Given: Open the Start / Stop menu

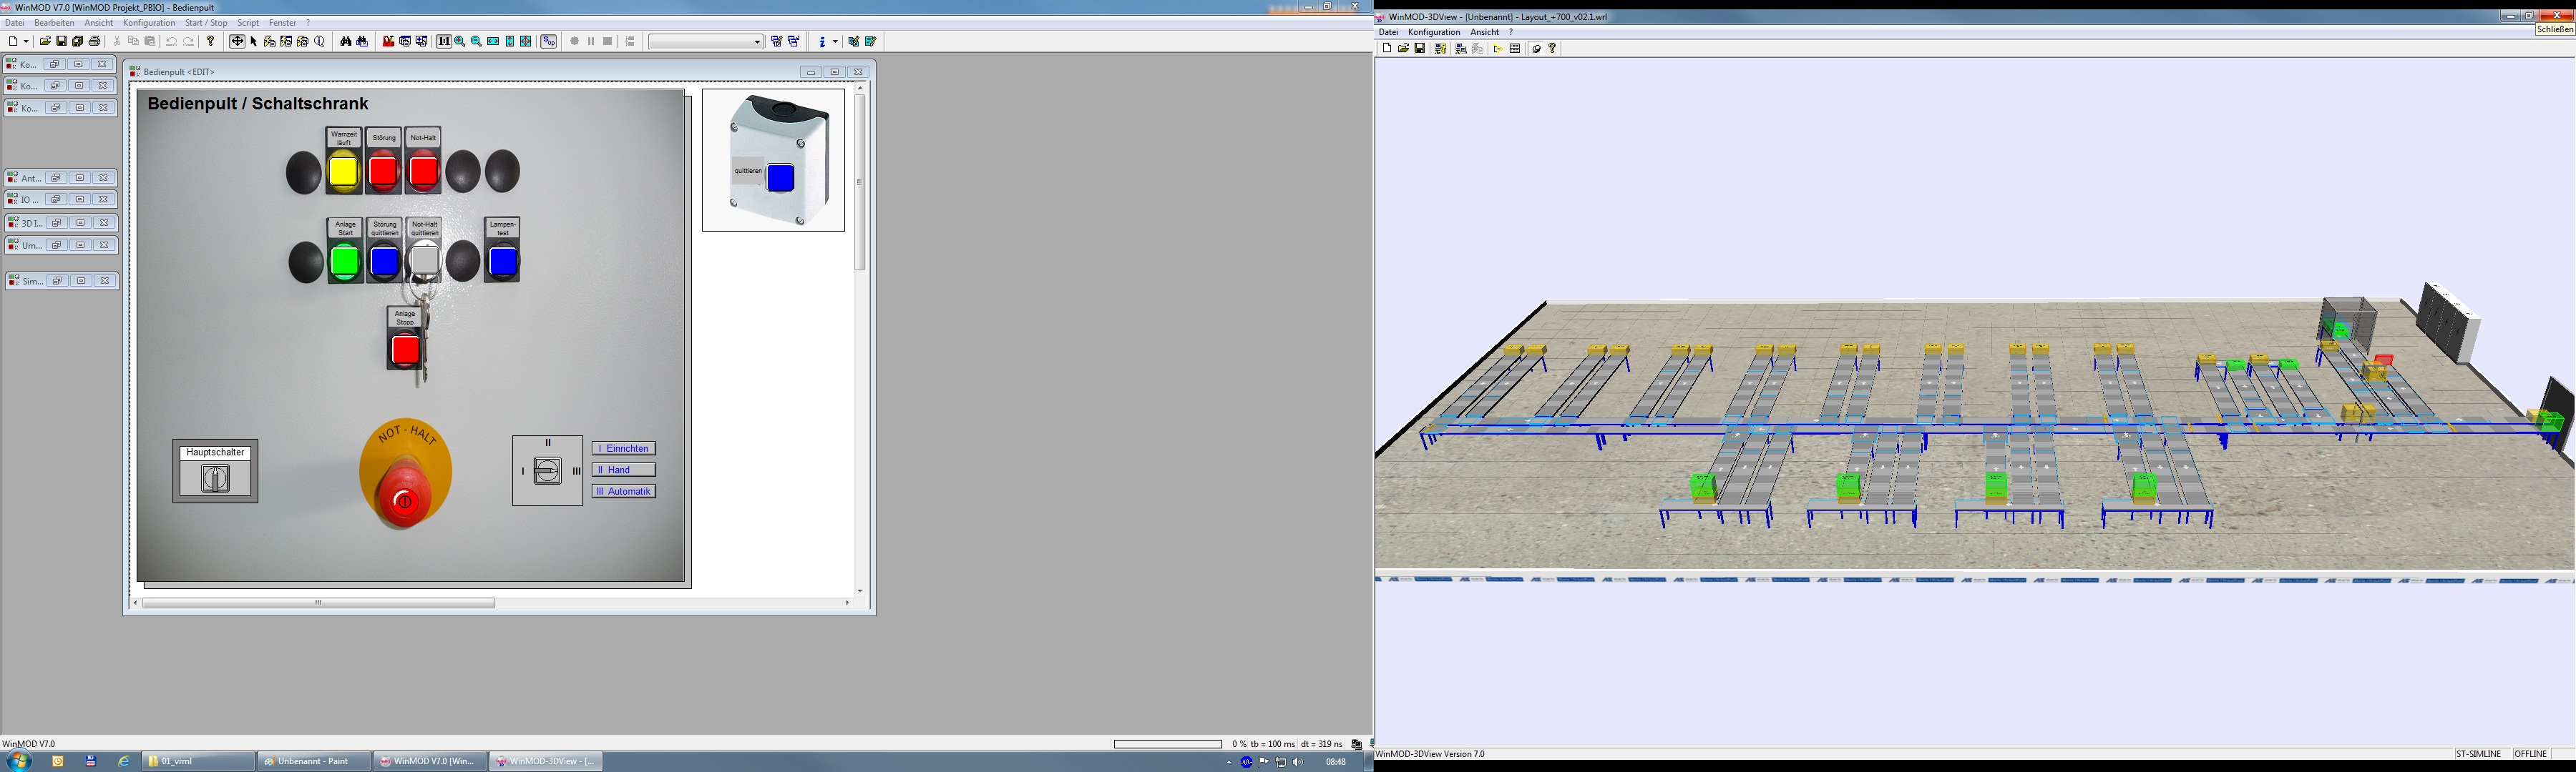Looking at the screenshot, I should [206, 23].
